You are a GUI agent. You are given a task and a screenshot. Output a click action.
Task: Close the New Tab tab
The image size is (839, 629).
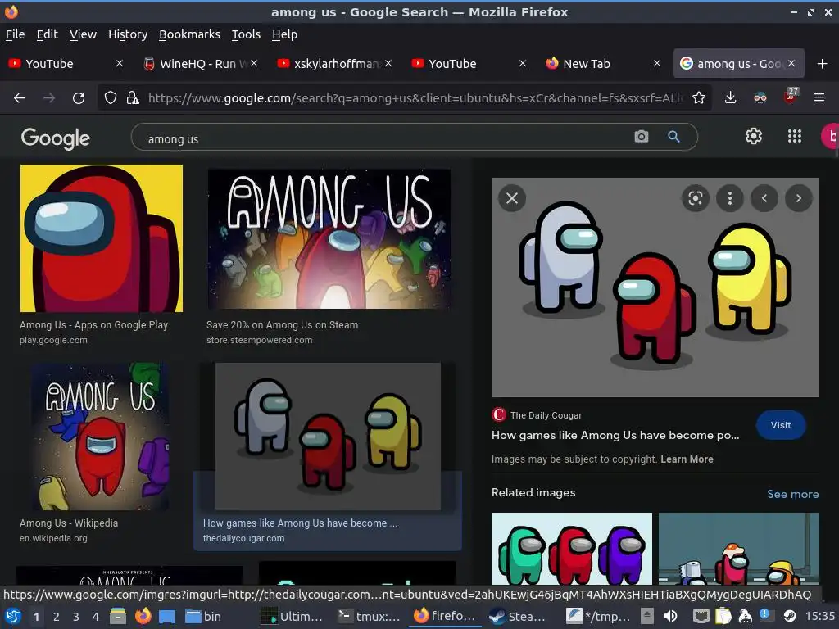[x=657, y=63]
